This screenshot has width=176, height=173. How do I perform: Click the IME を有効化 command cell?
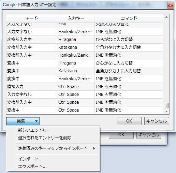[129, 87]
